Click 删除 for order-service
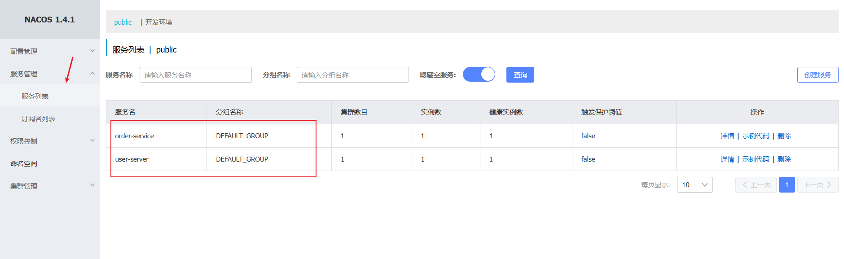This screenshot has width=844, height=259. pyautogui.click(x=784, y=136)
